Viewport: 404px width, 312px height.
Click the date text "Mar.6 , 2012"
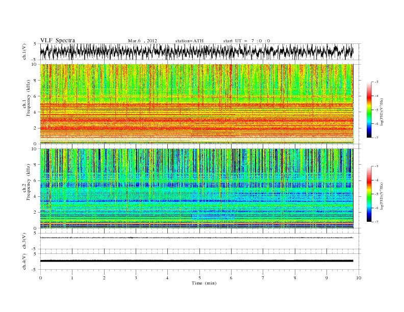coord(142,41)
